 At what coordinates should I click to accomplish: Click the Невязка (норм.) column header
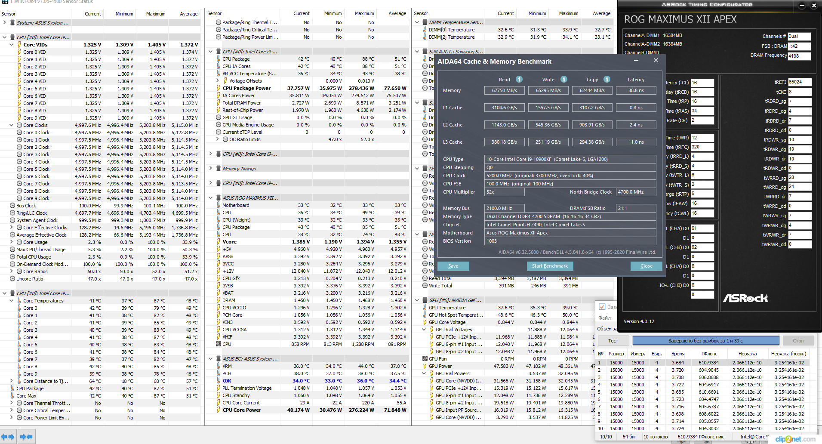pyautogui.click(x=788, y=354)
